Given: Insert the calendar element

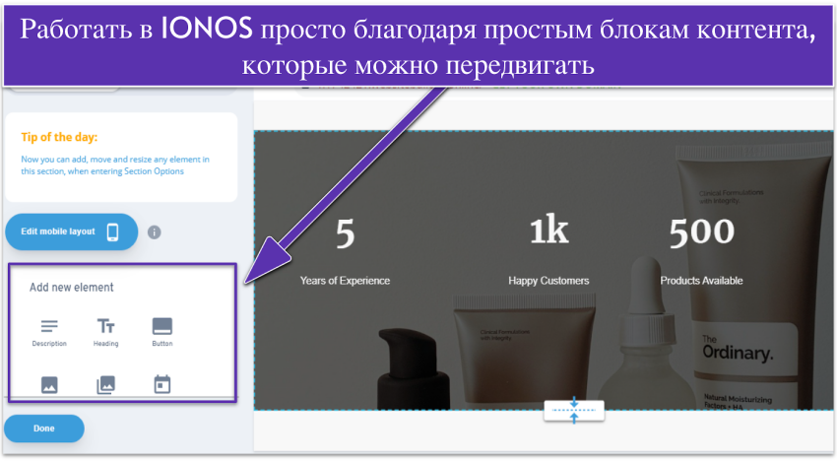Looking at the screenshot, I should point(162,384).
